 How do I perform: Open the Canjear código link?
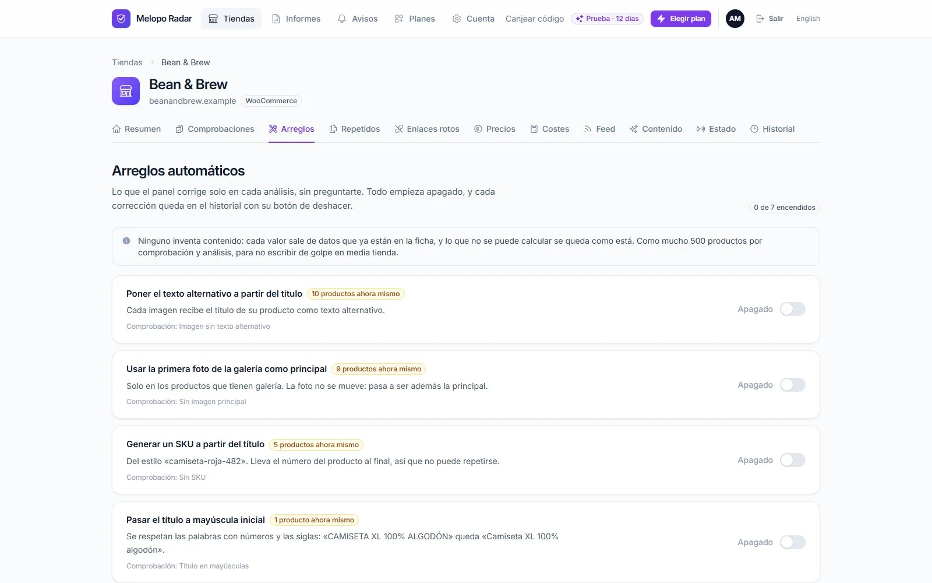(535, 19)
